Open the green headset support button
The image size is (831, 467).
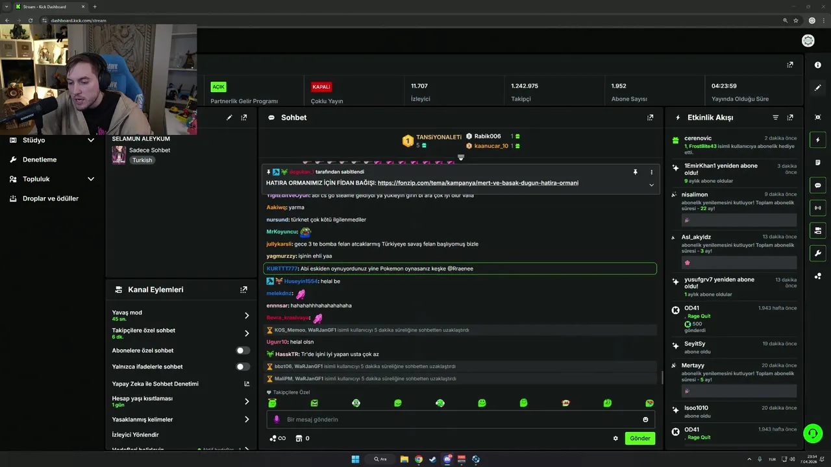[x=812, y=433]
